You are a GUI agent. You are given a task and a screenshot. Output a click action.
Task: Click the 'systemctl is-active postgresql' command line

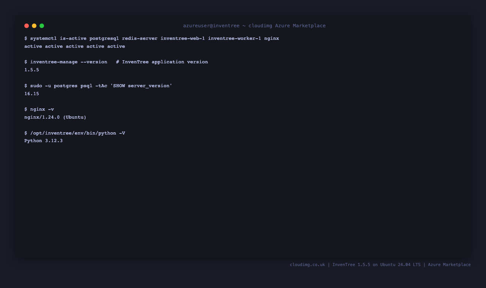151,39
